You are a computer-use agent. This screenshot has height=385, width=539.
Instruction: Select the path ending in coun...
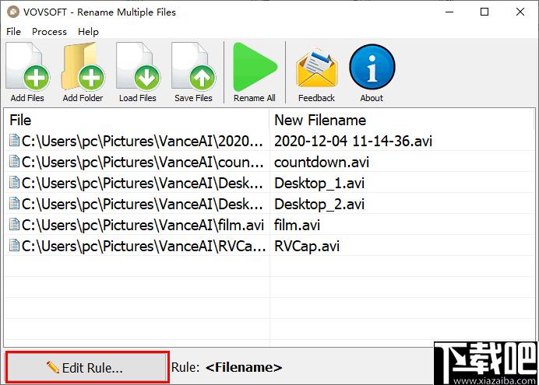143,162
